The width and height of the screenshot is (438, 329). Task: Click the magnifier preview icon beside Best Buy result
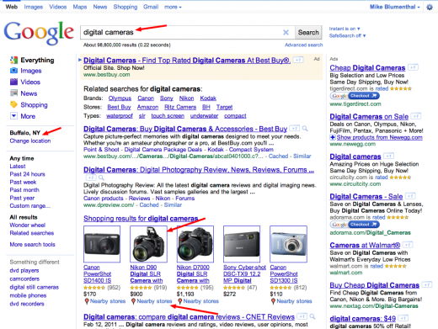(305, 129)
